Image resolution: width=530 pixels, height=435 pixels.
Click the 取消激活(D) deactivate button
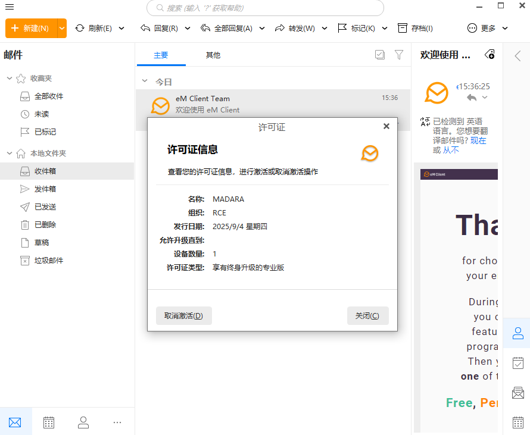[x=184, y=316]
